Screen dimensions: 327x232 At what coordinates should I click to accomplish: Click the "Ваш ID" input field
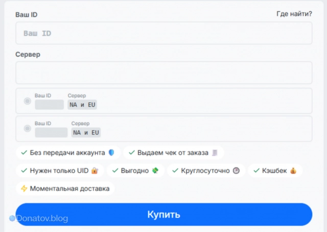click(x=164, y=33)
